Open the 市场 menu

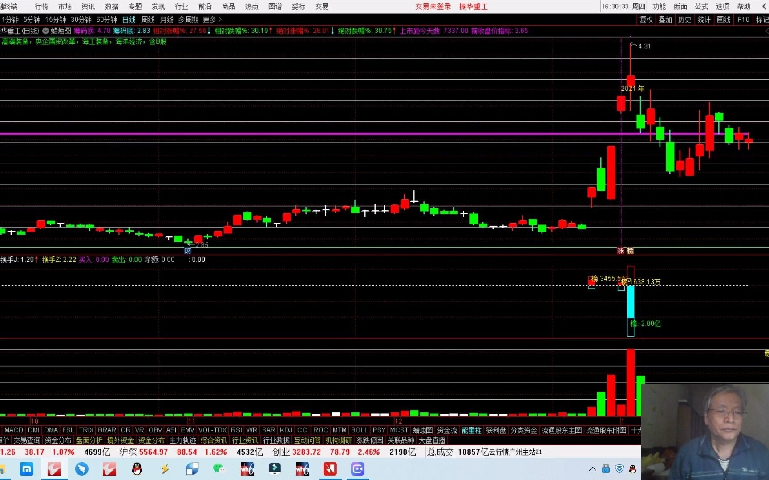[x=65, y=7]
